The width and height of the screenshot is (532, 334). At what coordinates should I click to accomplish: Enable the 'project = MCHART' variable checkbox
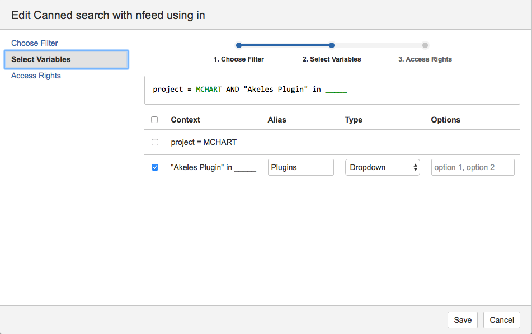[154, 142]
